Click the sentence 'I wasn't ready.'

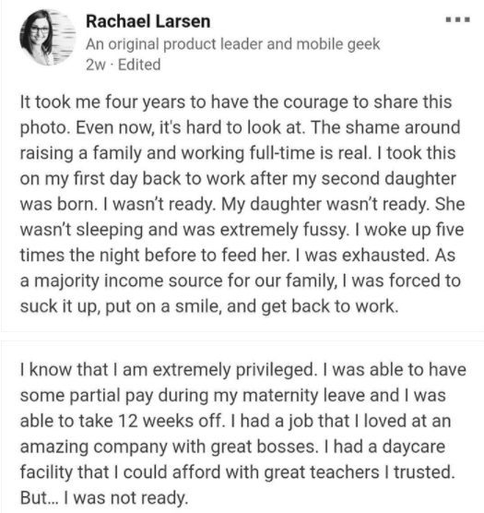point(159,204)
